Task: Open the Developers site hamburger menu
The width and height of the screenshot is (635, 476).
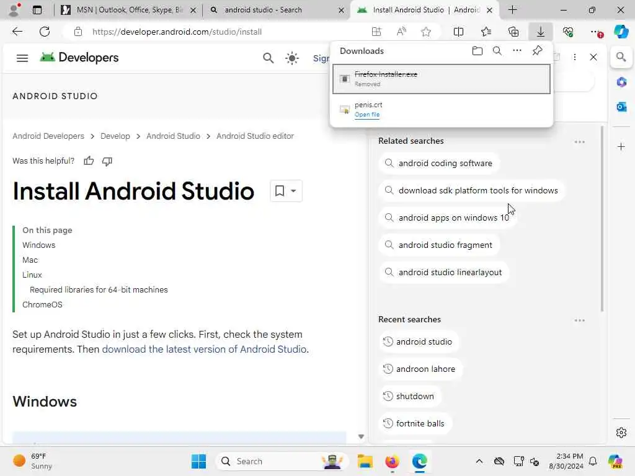Action: [x=22, y=58]
